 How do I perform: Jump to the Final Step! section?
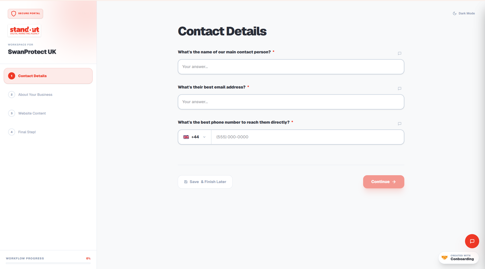click(27, 132)
